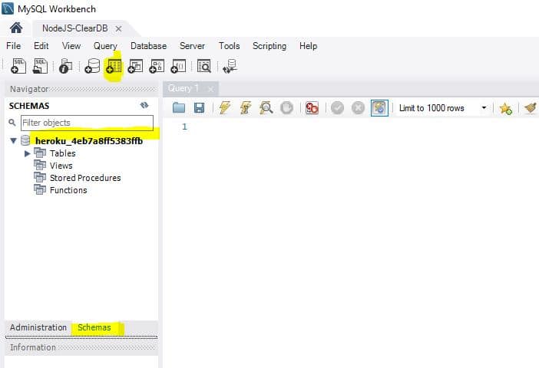
Task: Stop the running query
Action: (286, 108)
